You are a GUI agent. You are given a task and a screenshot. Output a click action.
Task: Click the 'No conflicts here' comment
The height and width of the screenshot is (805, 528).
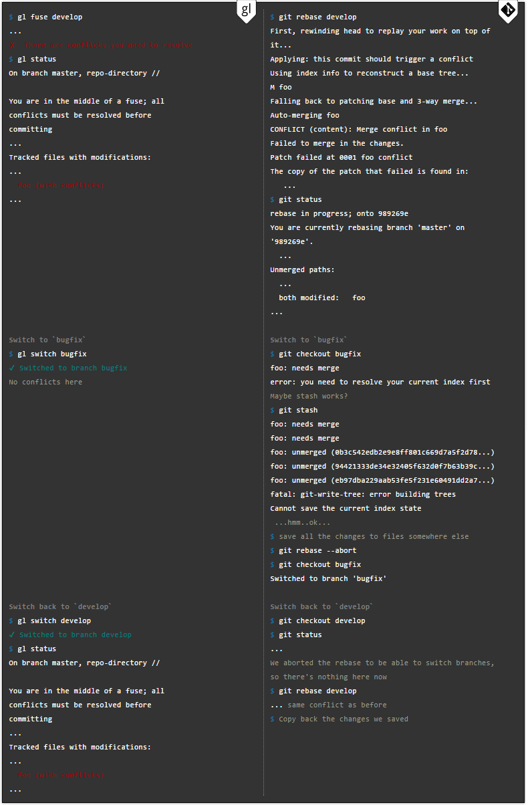click(x=45, y=382)
